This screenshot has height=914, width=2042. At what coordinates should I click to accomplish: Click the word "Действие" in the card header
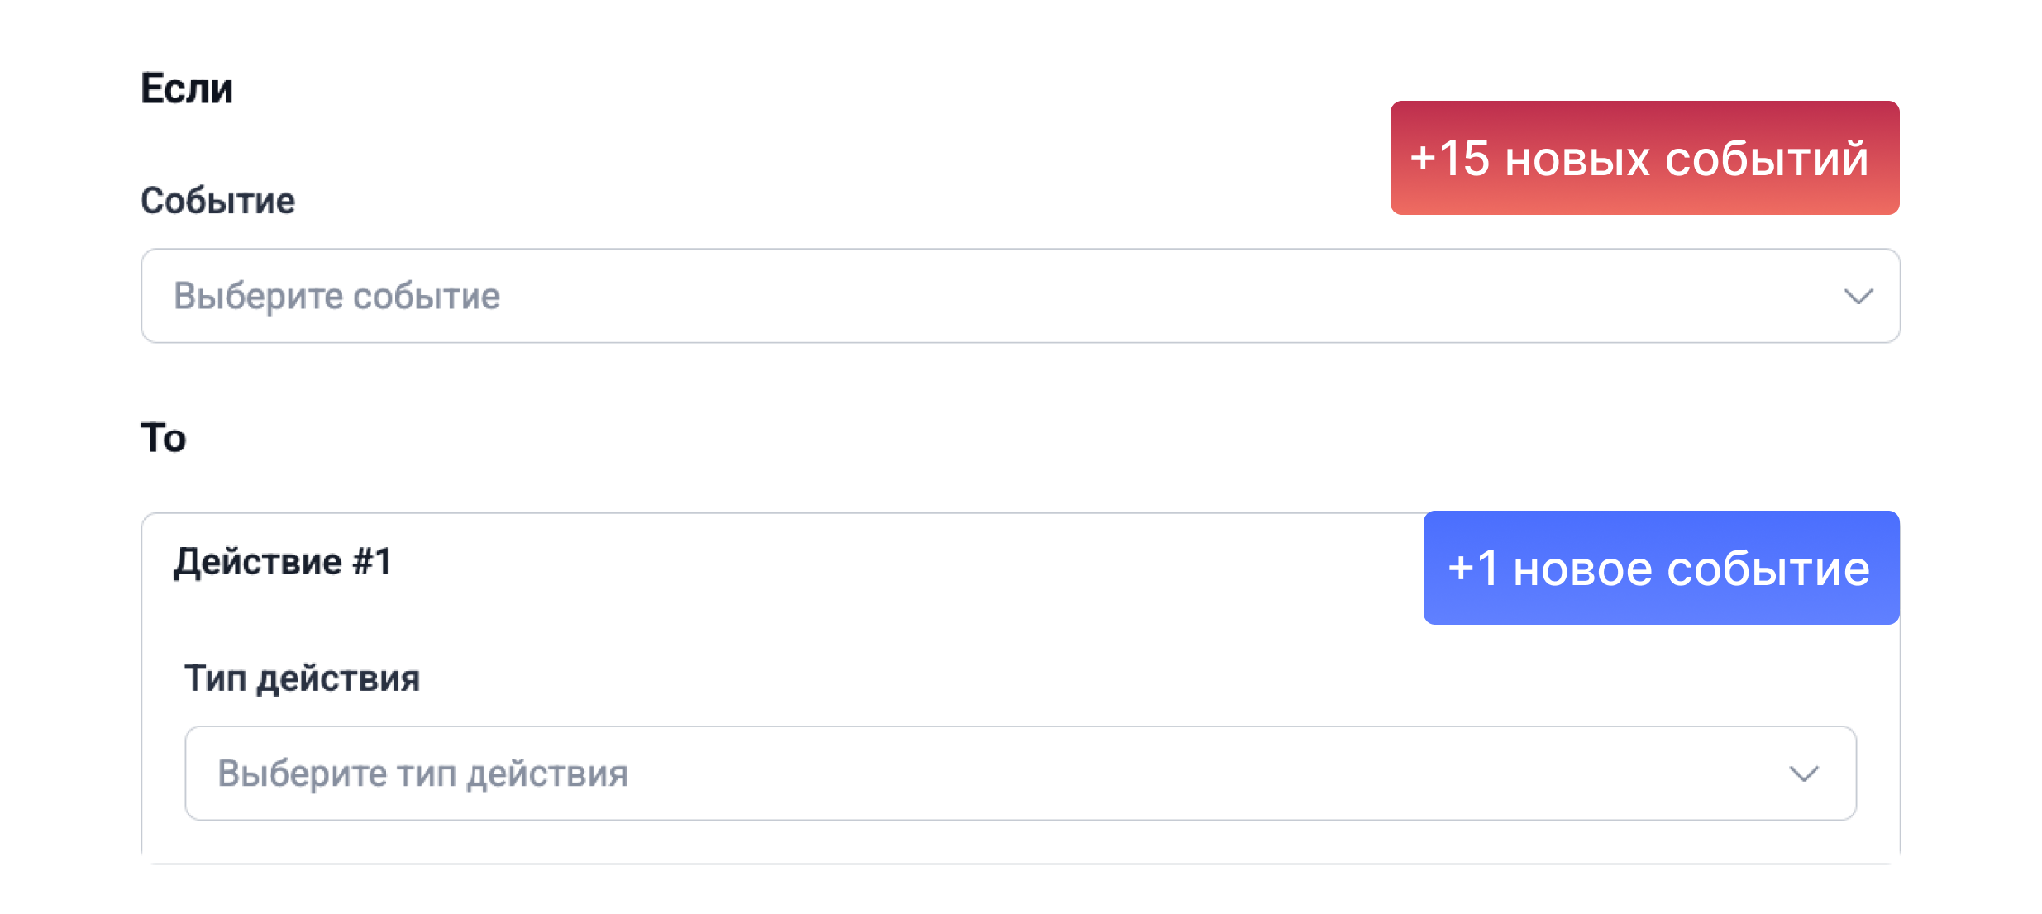click(257, 562)
